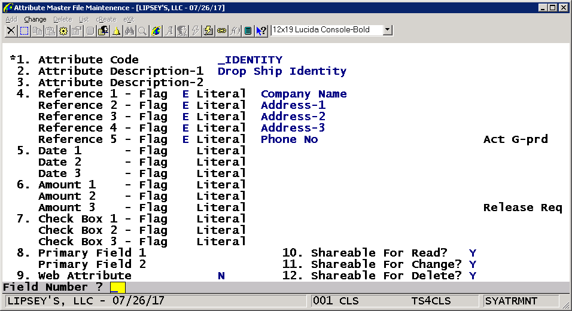Click the 12x19 Lucida Console-Bold font box
572x311 pixels.
pyautogui.click(x=326, y=30)
